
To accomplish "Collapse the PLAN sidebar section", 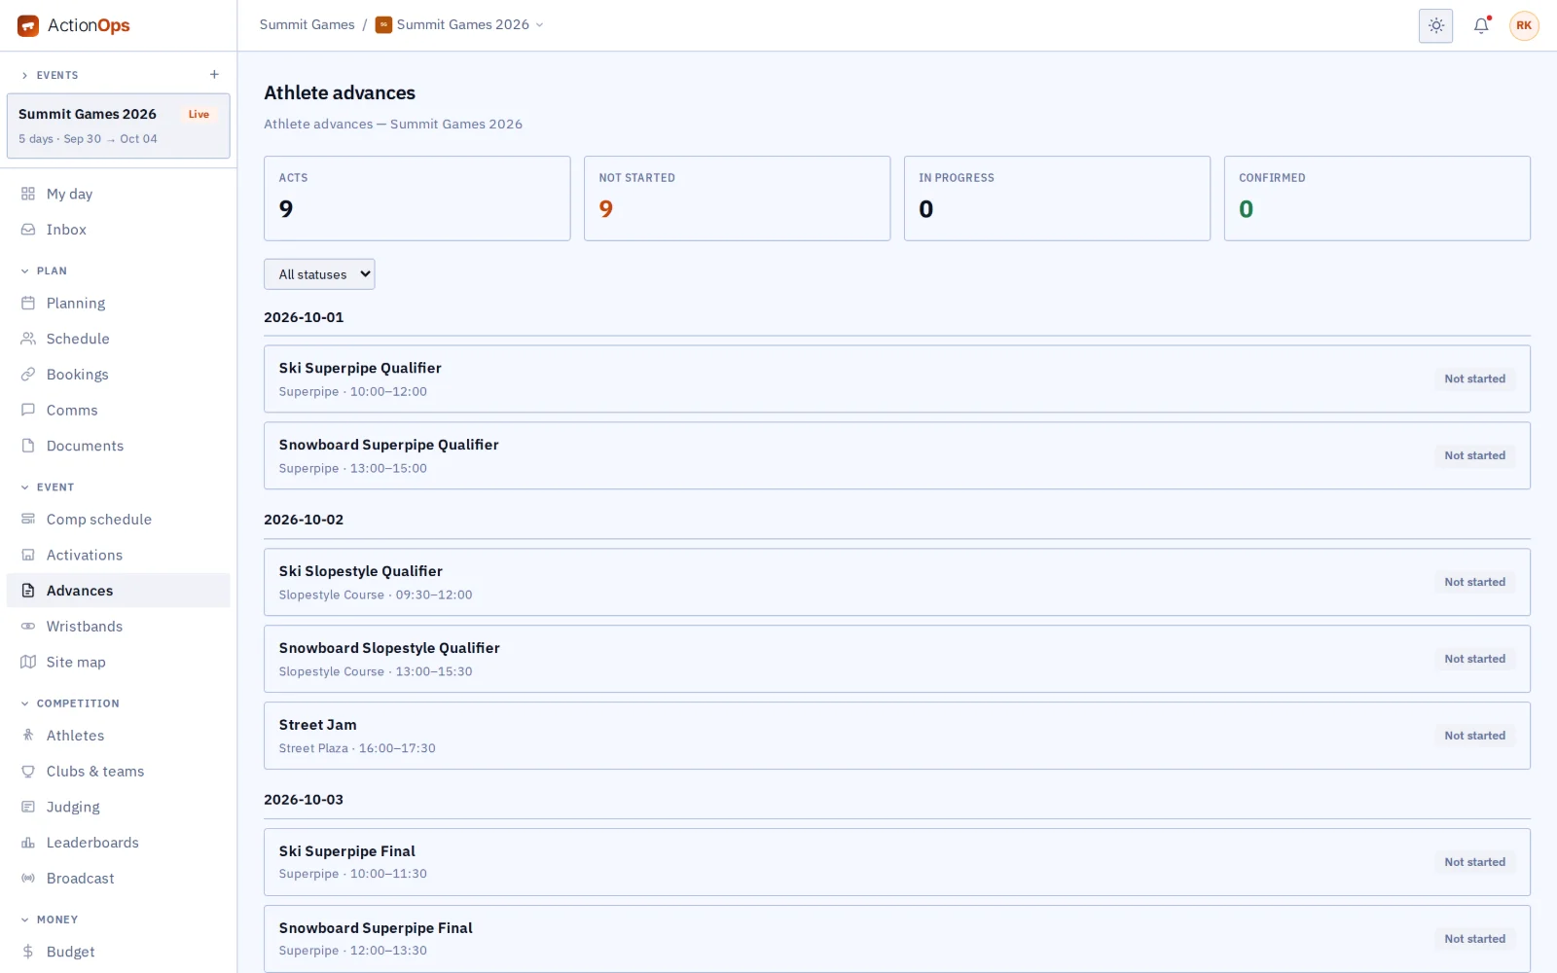I will click(44, 270).
